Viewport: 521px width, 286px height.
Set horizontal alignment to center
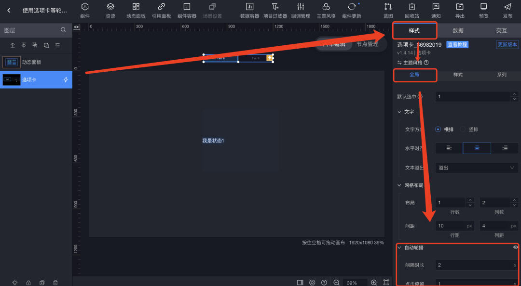pyautogui.click(x=477, y=148)
